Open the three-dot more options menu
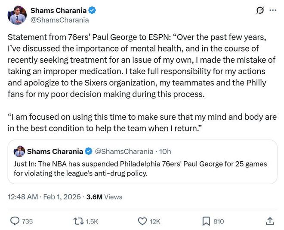The height and width of the screenshot is (230, 284). tap(273, 10)
